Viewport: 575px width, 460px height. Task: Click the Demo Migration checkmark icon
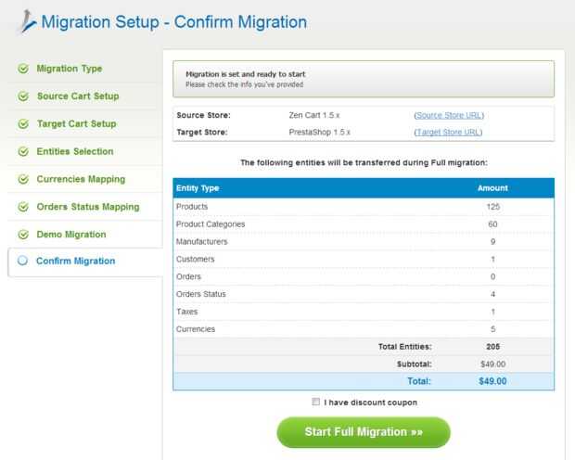click(x=23, y=235)
